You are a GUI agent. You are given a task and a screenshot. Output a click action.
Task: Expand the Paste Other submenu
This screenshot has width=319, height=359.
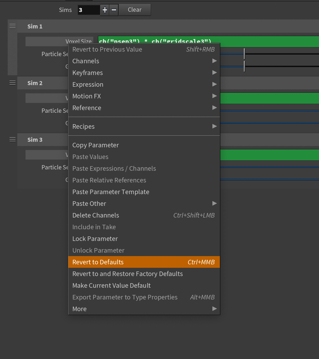[144, 204]
